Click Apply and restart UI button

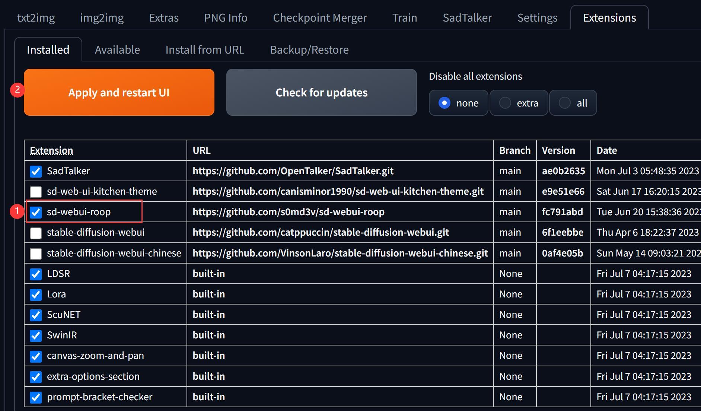tap(119, 92)
